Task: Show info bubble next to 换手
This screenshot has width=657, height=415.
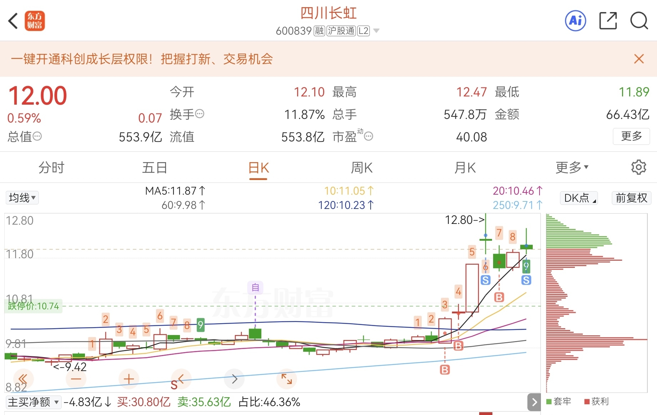Action: click(x=200, y=114)
